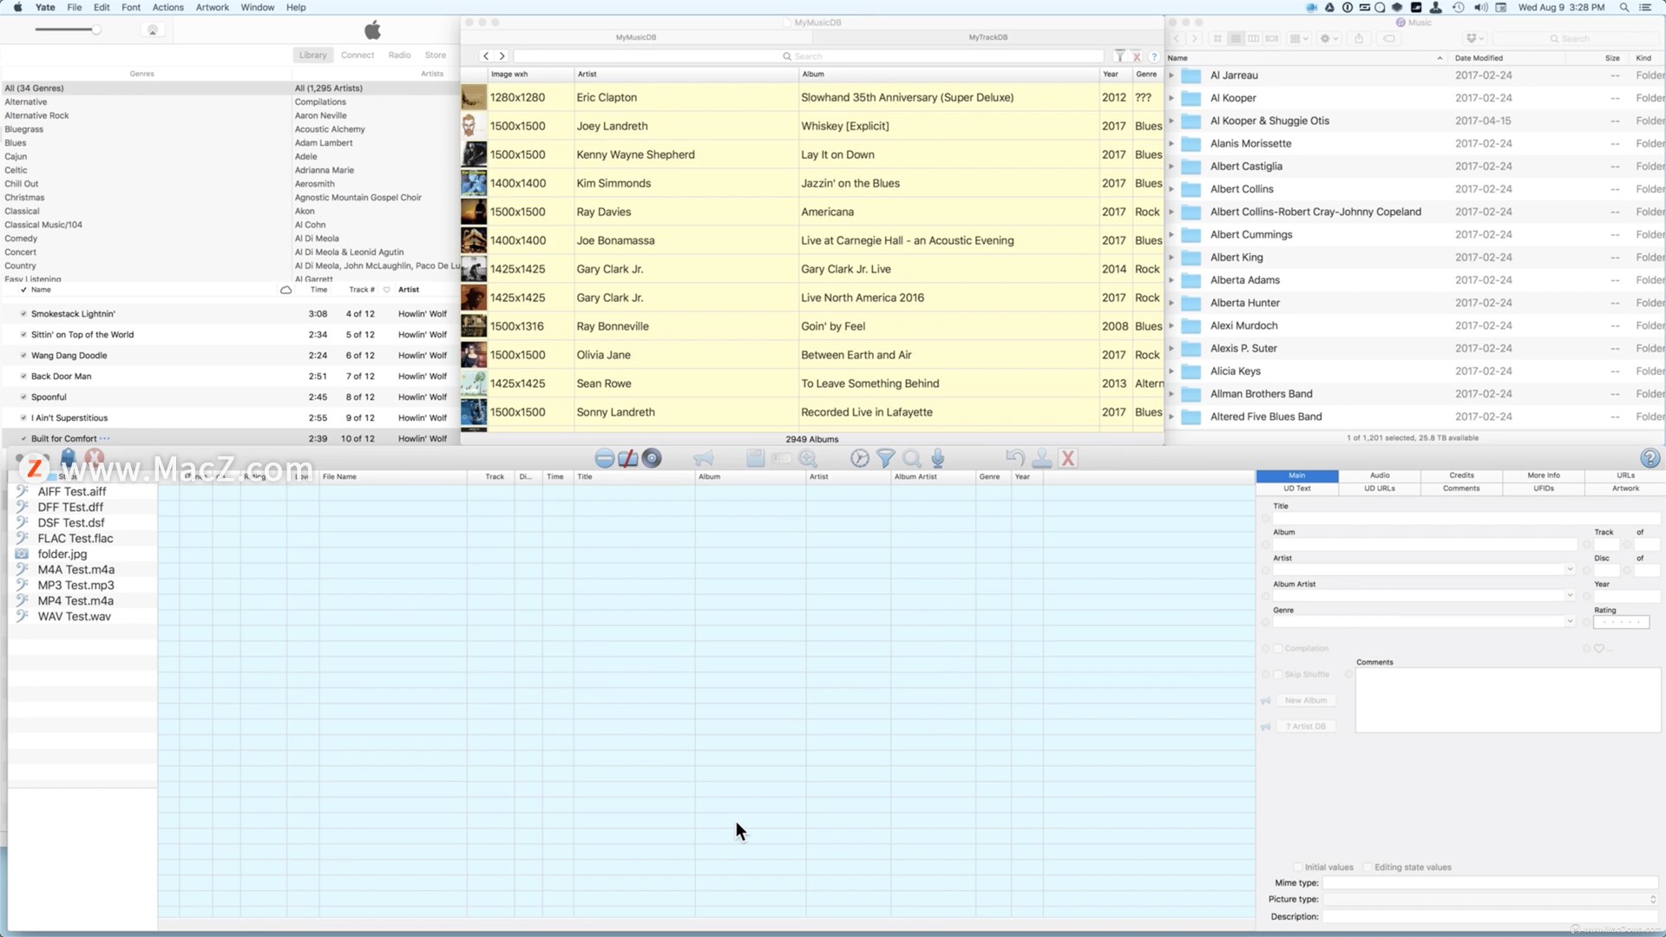Click the macOS volume icon in menu bar
The width and height of the screenshot is (1666, 937).
pyautogui.click(x=1480, y=7)
